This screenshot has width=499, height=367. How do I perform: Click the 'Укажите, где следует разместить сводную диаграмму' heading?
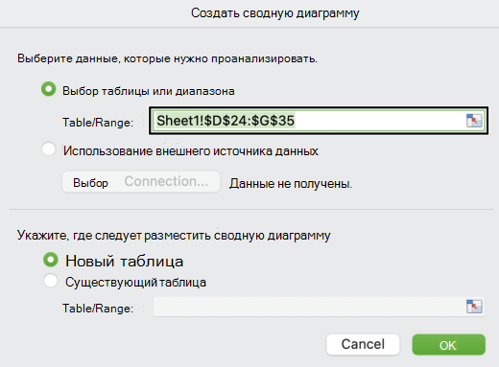click(x=174, y=235)
